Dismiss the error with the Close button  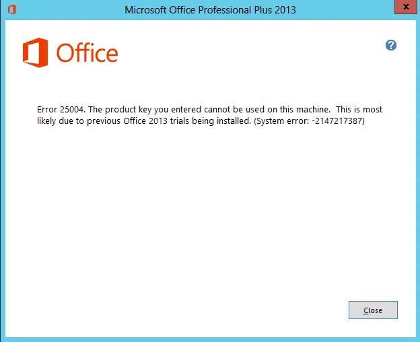click(373, 310)
